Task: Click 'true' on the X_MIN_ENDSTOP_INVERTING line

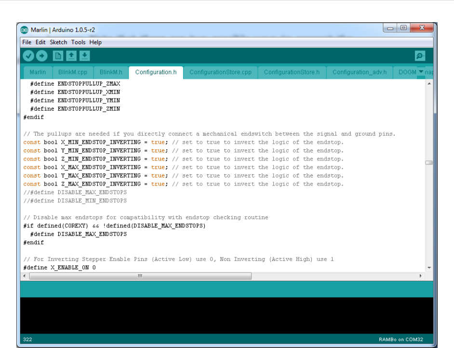Action: [158, 142]
